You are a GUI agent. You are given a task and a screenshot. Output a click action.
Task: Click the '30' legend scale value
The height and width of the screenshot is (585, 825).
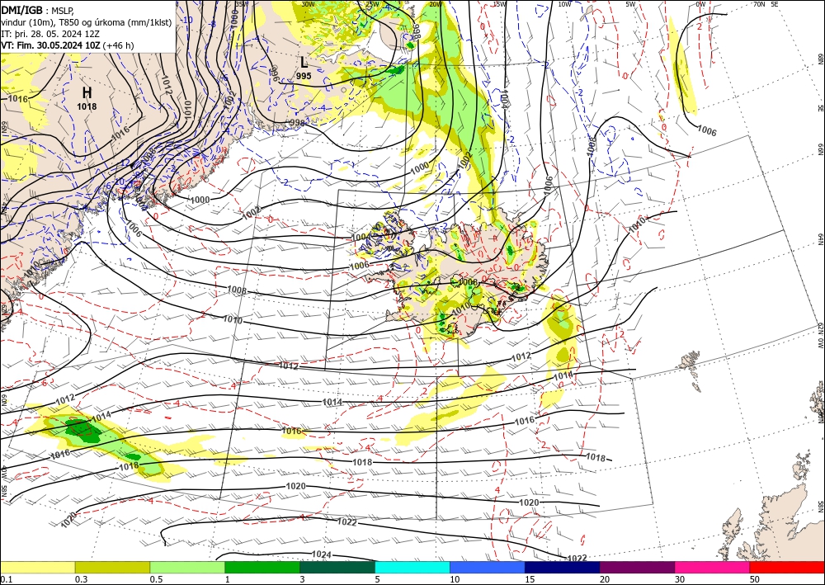point(680,579)
